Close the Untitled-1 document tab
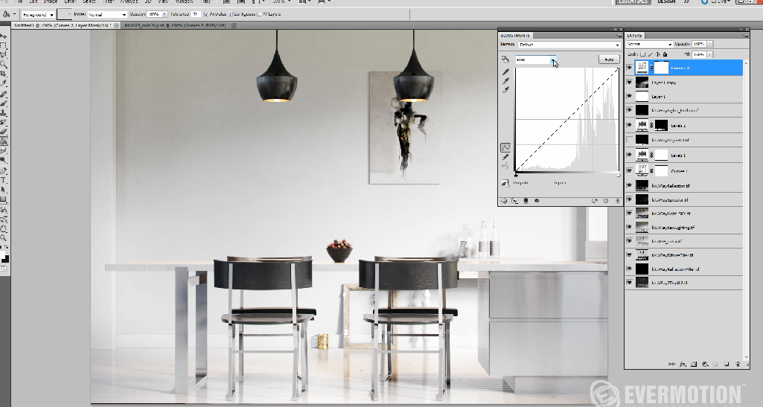Viewport: 763px width, 407px height. coord(116,25)
